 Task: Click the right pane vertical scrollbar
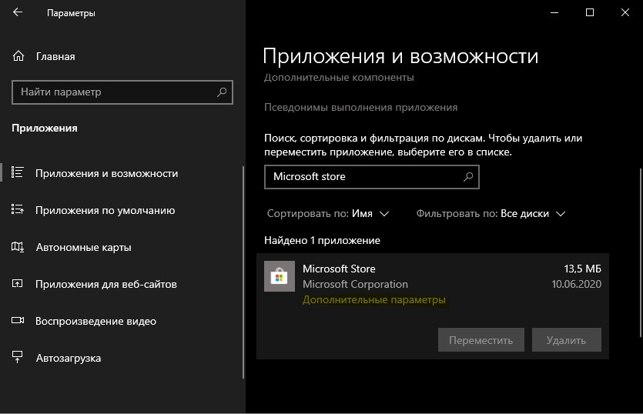(x=640, y=252)
